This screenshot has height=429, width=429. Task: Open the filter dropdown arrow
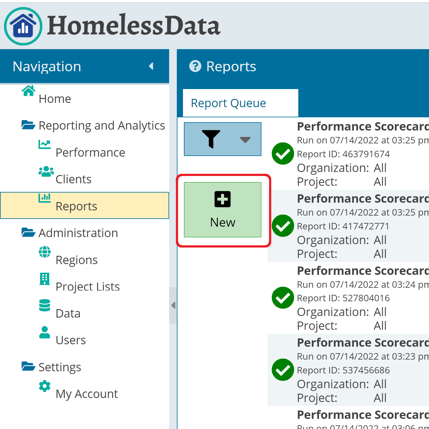point(245,140)
